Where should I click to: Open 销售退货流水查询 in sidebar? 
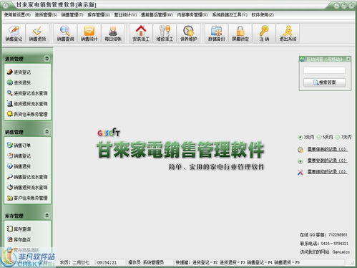coord(27,187)
